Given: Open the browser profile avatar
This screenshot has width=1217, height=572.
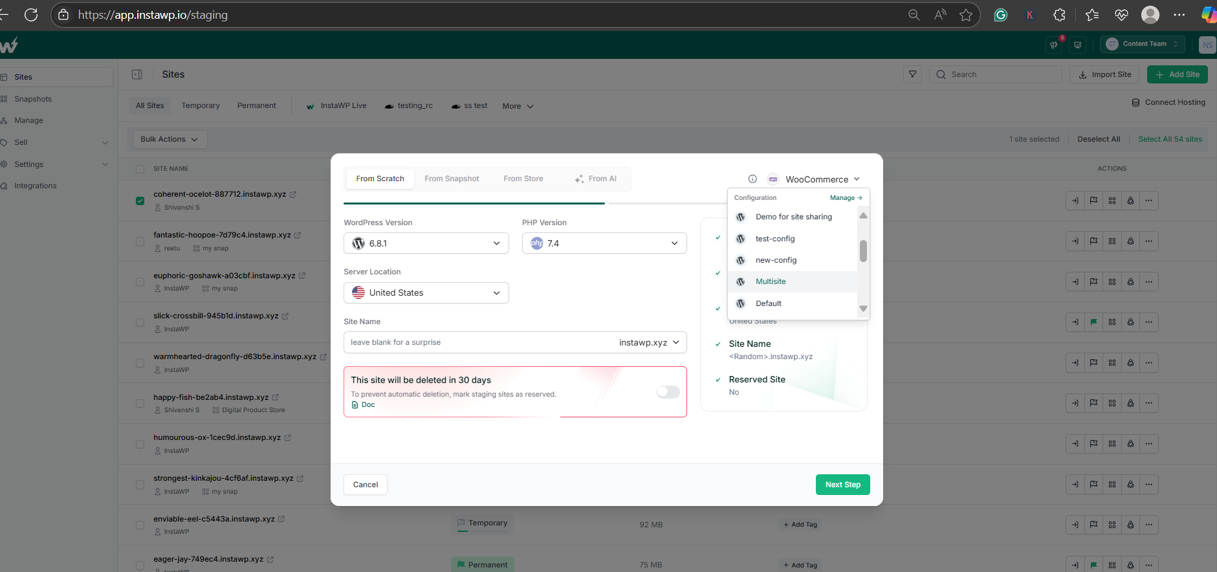Looking at the screenshot, I should (x=1150, y=14).
